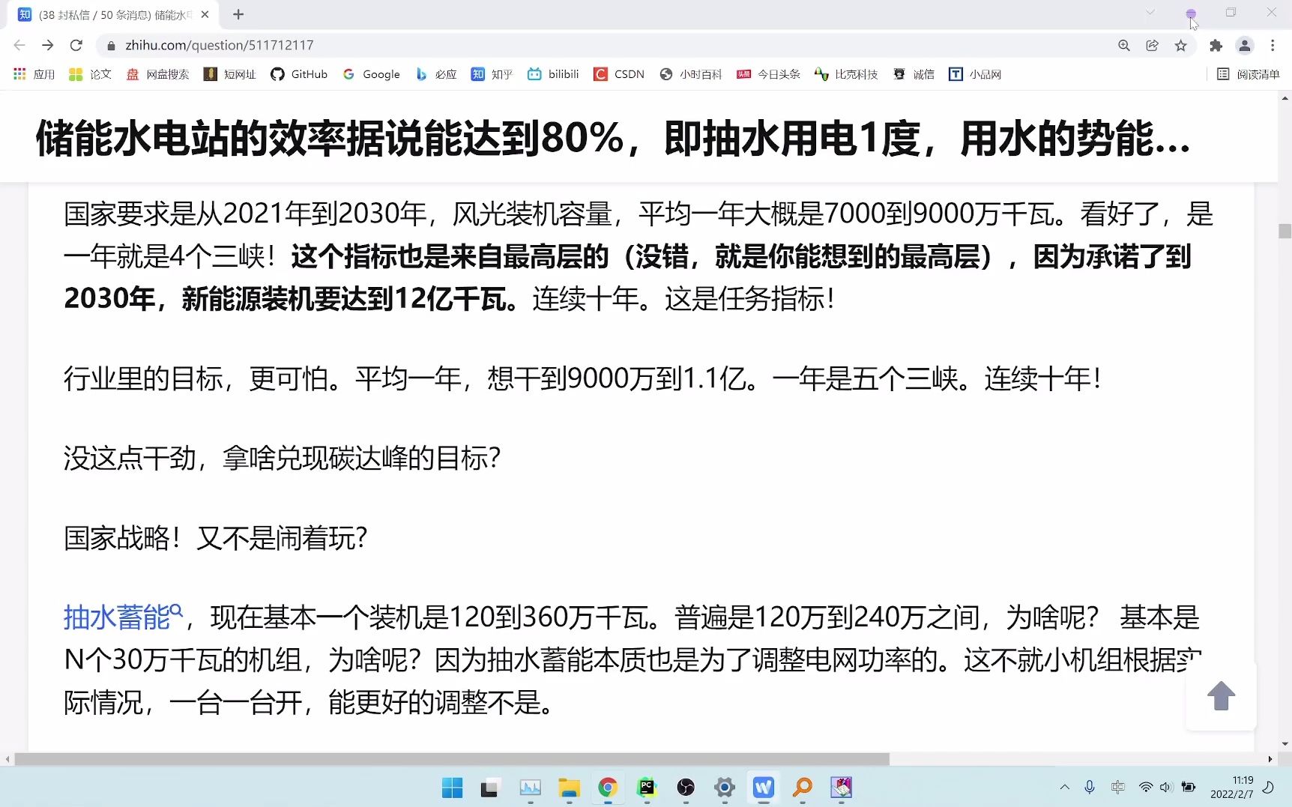Screen dimensions: 1292x807
Task: Open the magnifier search app on taskbar
Action: (x=803, y=788)
